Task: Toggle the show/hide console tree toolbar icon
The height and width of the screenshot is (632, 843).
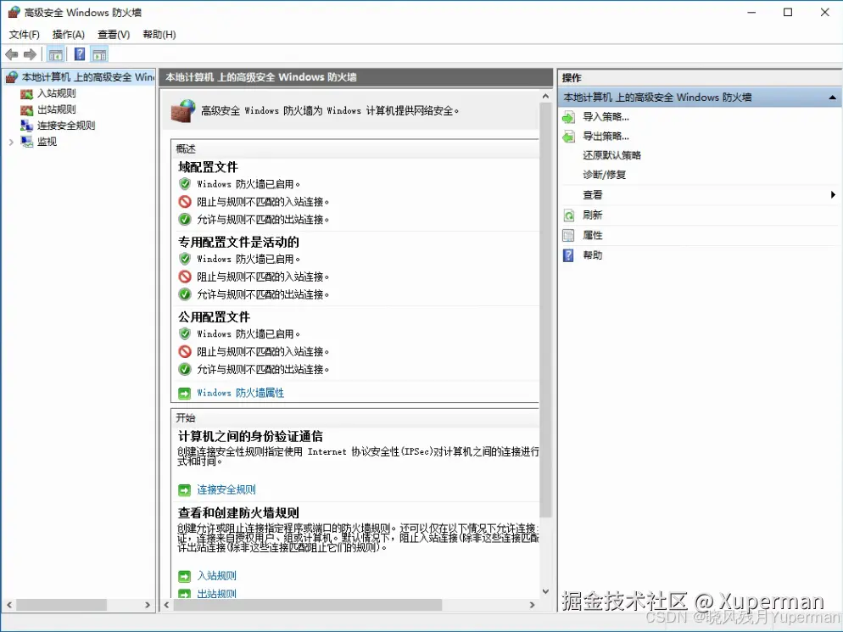Action: [x=55, y=54]
